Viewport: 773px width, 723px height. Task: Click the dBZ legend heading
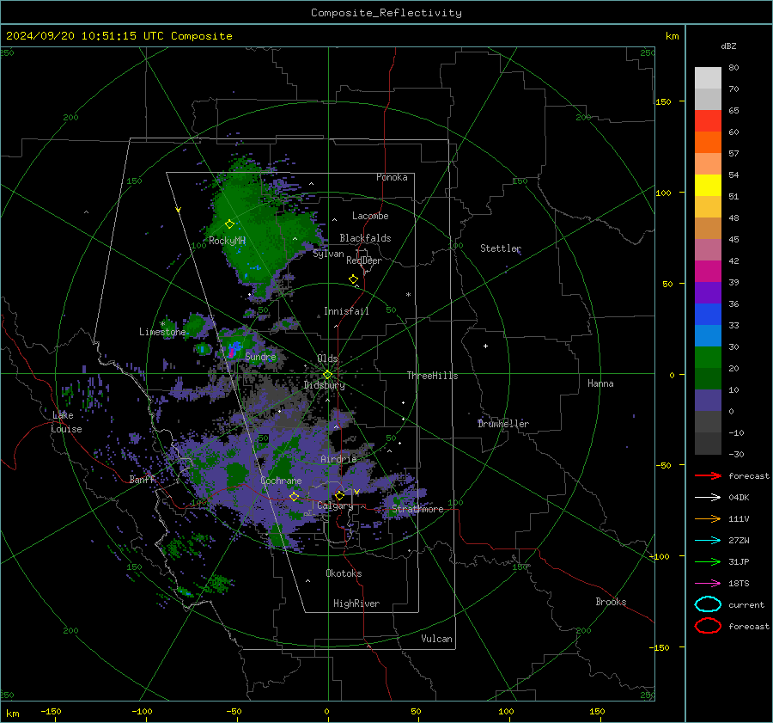click(x=728, y=46)
